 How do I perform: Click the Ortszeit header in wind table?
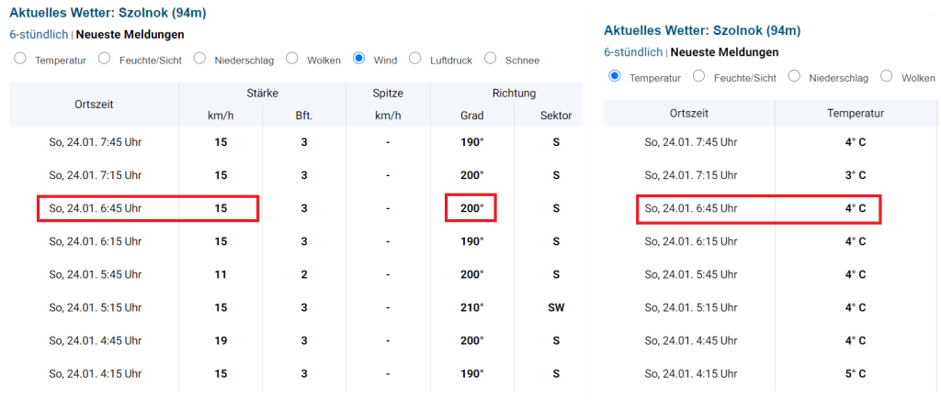[x=94, y=105]
